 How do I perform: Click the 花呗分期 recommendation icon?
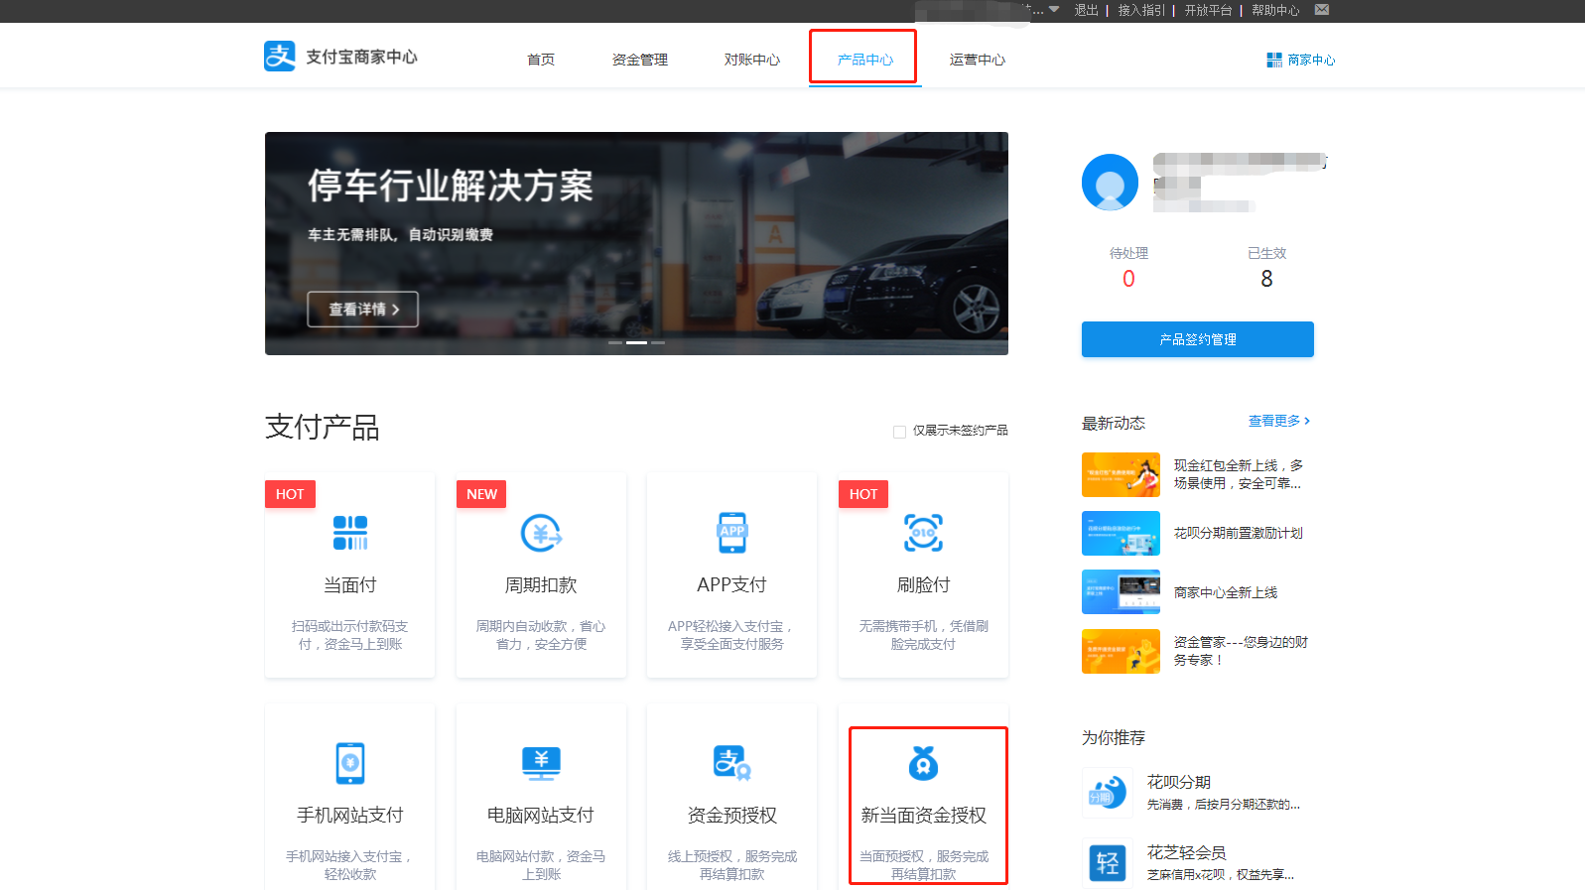click(x=1108, y=793)
